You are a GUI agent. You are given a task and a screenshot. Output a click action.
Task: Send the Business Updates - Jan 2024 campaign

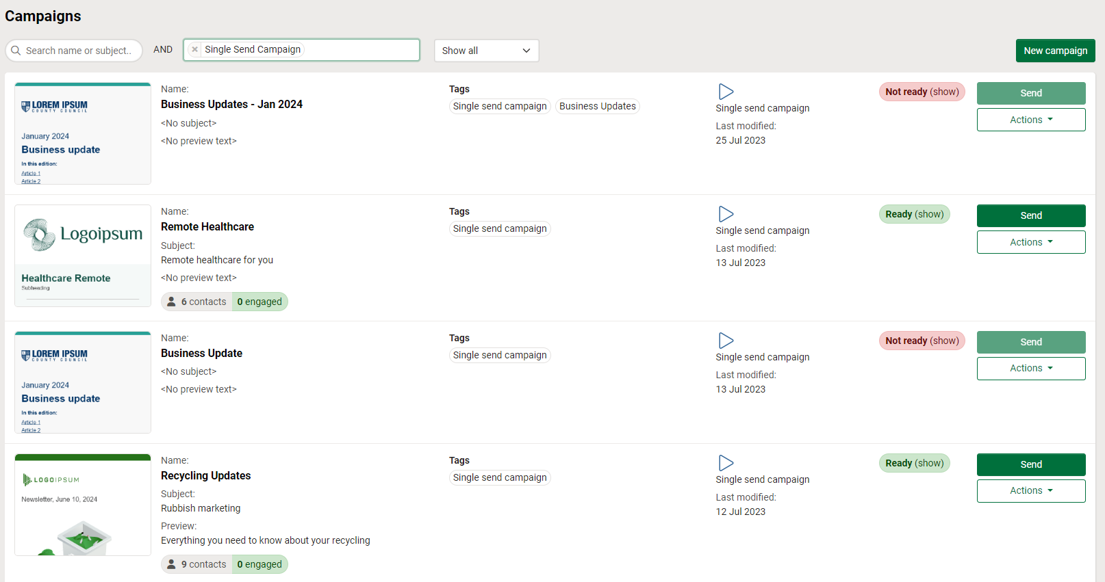click(x=1031, y=93)
